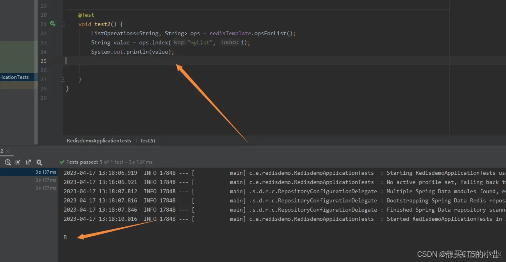The height and width of the screenshot is (262, 506).
Task: Run test2 via green gutter run icon
Action: pos(52,24)
